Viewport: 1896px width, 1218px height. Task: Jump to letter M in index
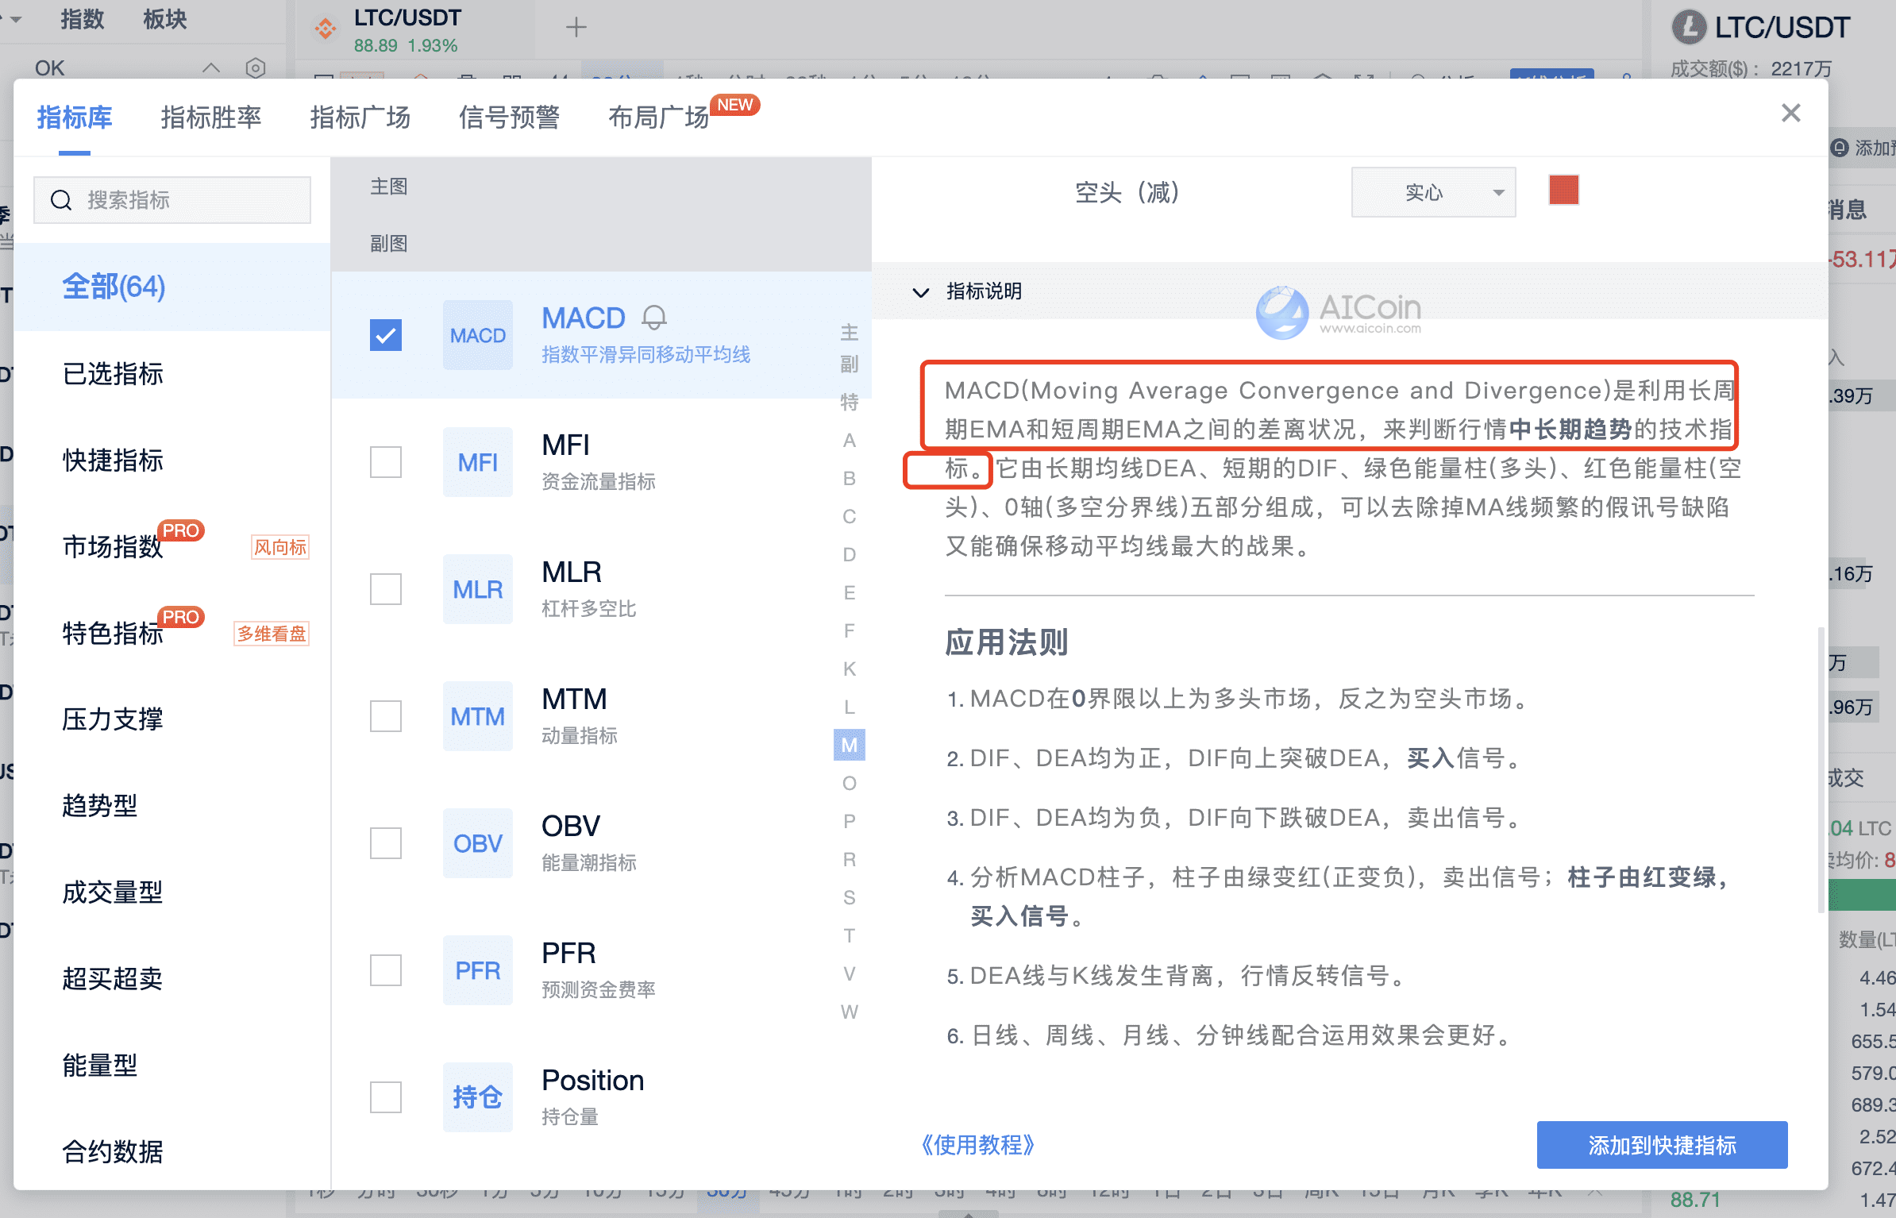click(x=850, y=746)
